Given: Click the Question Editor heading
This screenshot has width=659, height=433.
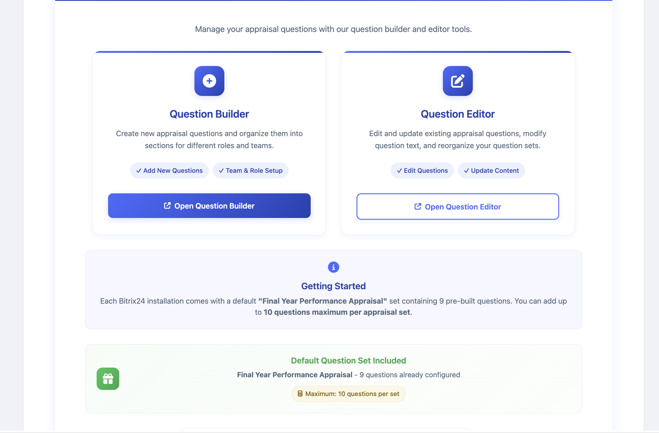Looking at the screenshot, I should click(x=458, y=114).
